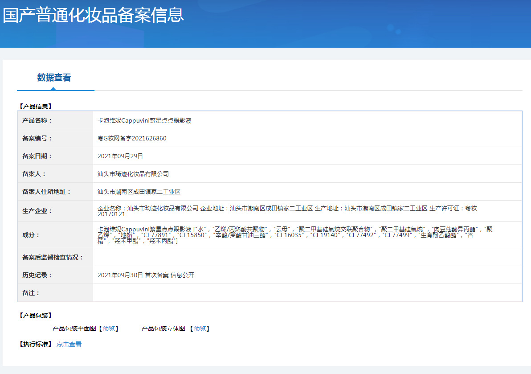Click the 【执行标准】 section heading

click(36, 344)
